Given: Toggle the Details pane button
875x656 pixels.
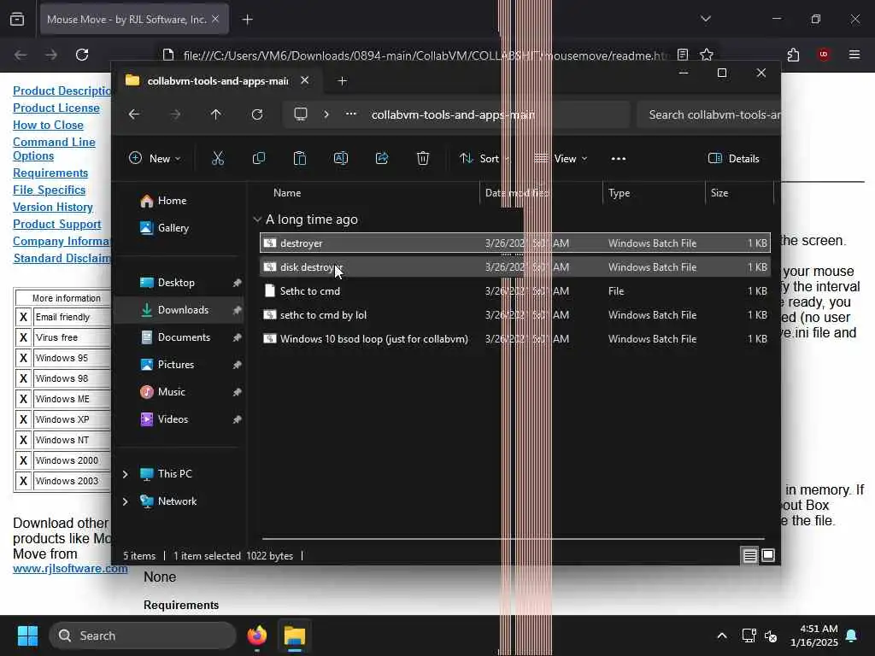Looking at the screenshot, I should click(x=733, y=158).
